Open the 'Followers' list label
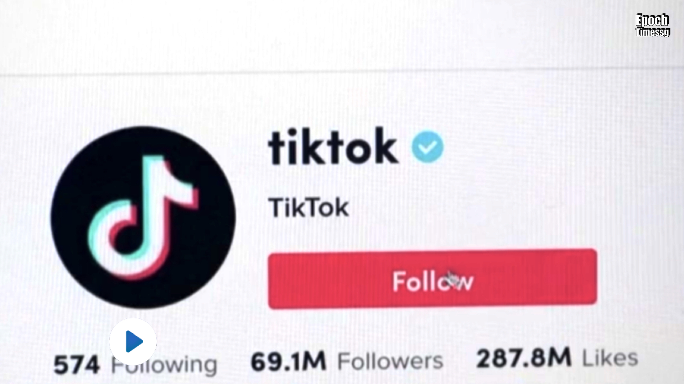This screenshot has width=684, height=384. click(x=390, y=361)
